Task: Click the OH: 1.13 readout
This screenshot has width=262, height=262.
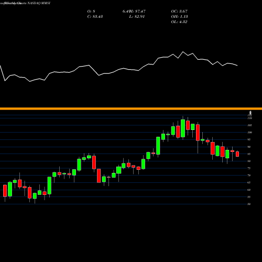Action: tap(179, 17)
